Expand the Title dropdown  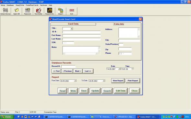pyautogui.click(x=72, y=29)
